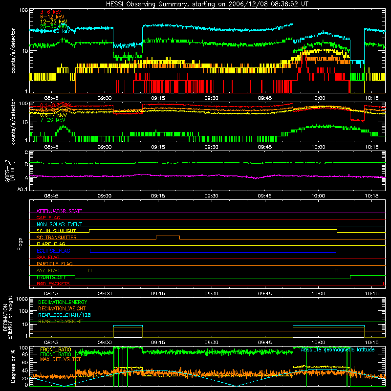Click the MAX_DET_VS_TOT legend label

tap(60, 359)
